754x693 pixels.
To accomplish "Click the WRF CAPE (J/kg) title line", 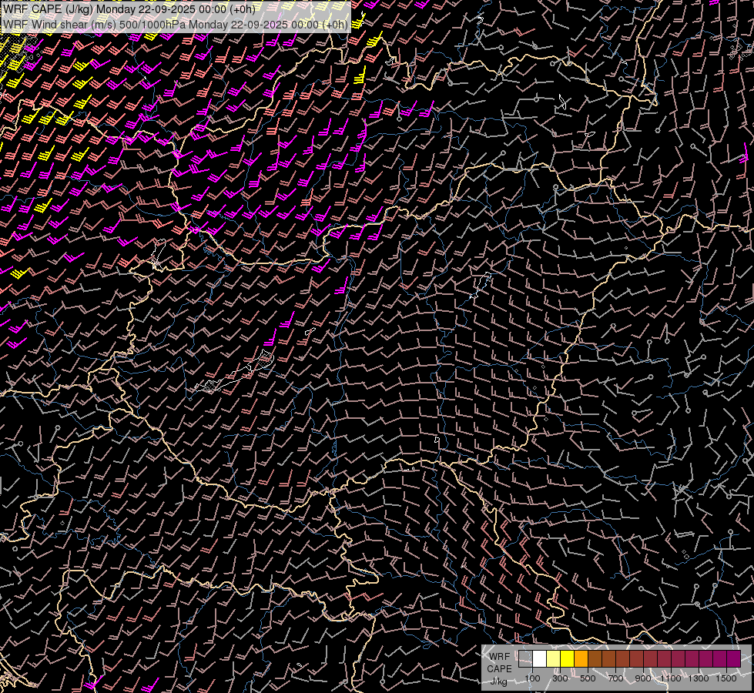I will click(129, 9).
